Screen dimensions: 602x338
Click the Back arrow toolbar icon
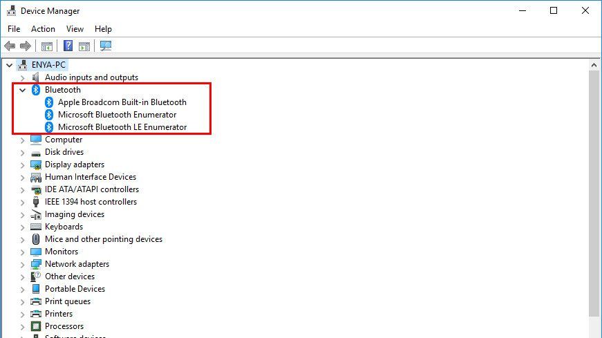click(10, 46)
